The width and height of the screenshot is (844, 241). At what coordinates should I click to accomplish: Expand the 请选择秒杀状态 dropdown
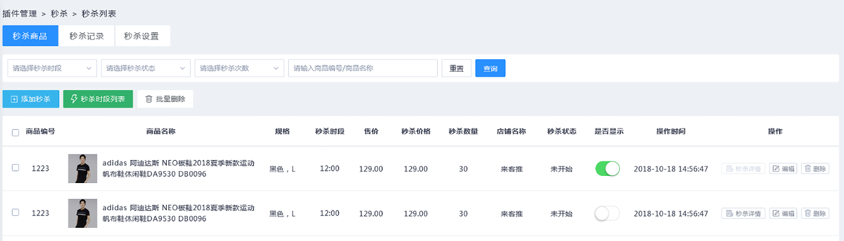click(x=146, y=68)
